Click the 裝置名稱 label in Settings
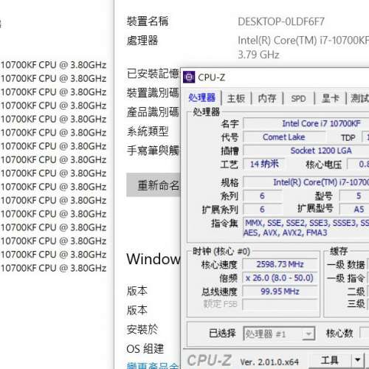Image resolution: width=369 pixels, height=369 pixels. click(148, 21)
